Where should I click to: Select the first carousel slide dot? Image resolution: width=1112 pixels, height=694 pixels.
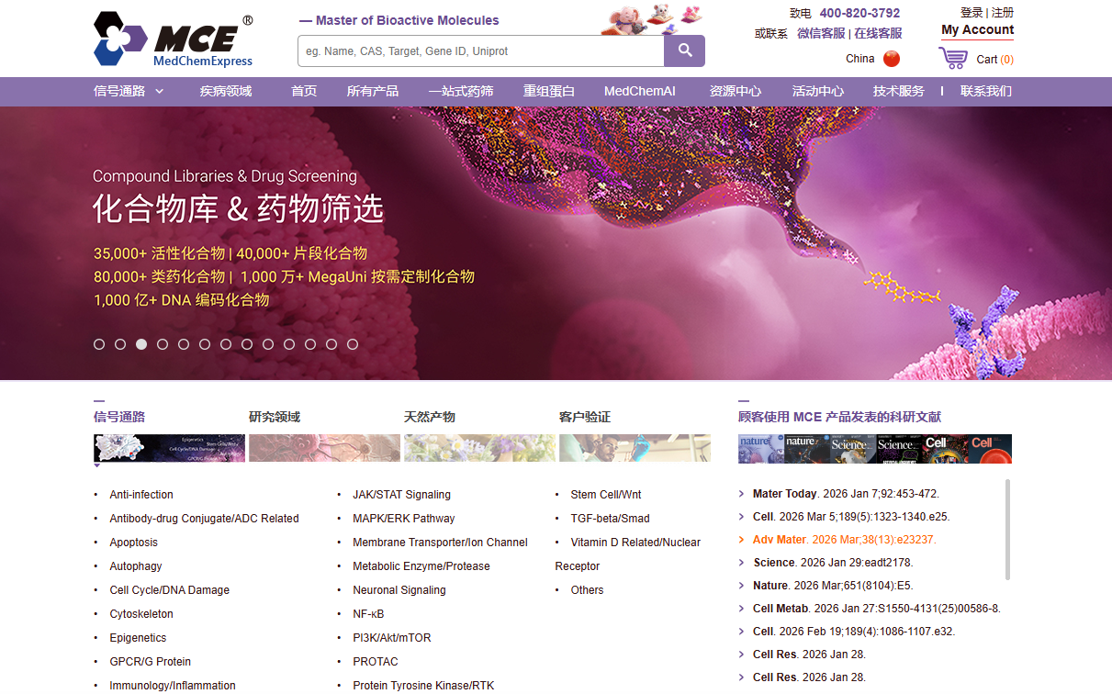click(x=99, y=344)
